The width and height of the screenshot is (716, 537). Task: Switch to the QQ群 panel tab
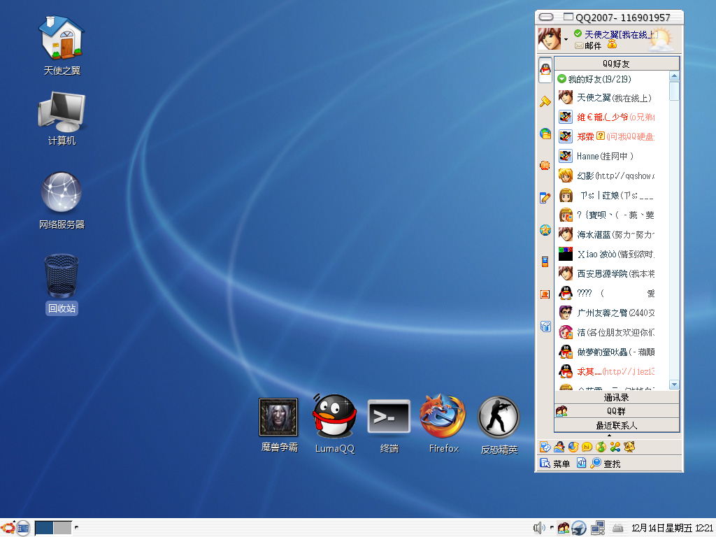click(x=617, y=411)
